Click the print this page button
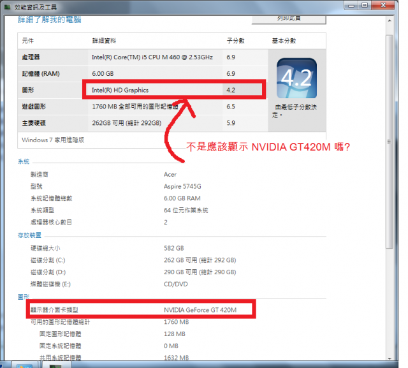The width and height of the screenshot is (408, 368). coord(289,20)
